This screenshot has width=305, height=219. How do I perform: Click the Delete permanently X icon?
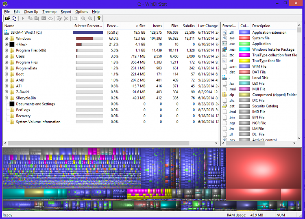pyautogui.click(x=66, y=18)
